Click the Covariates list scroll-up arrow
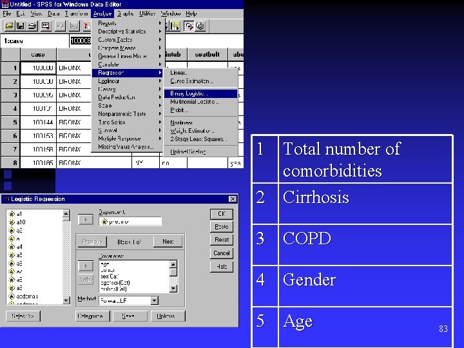 tap(174, 264)
